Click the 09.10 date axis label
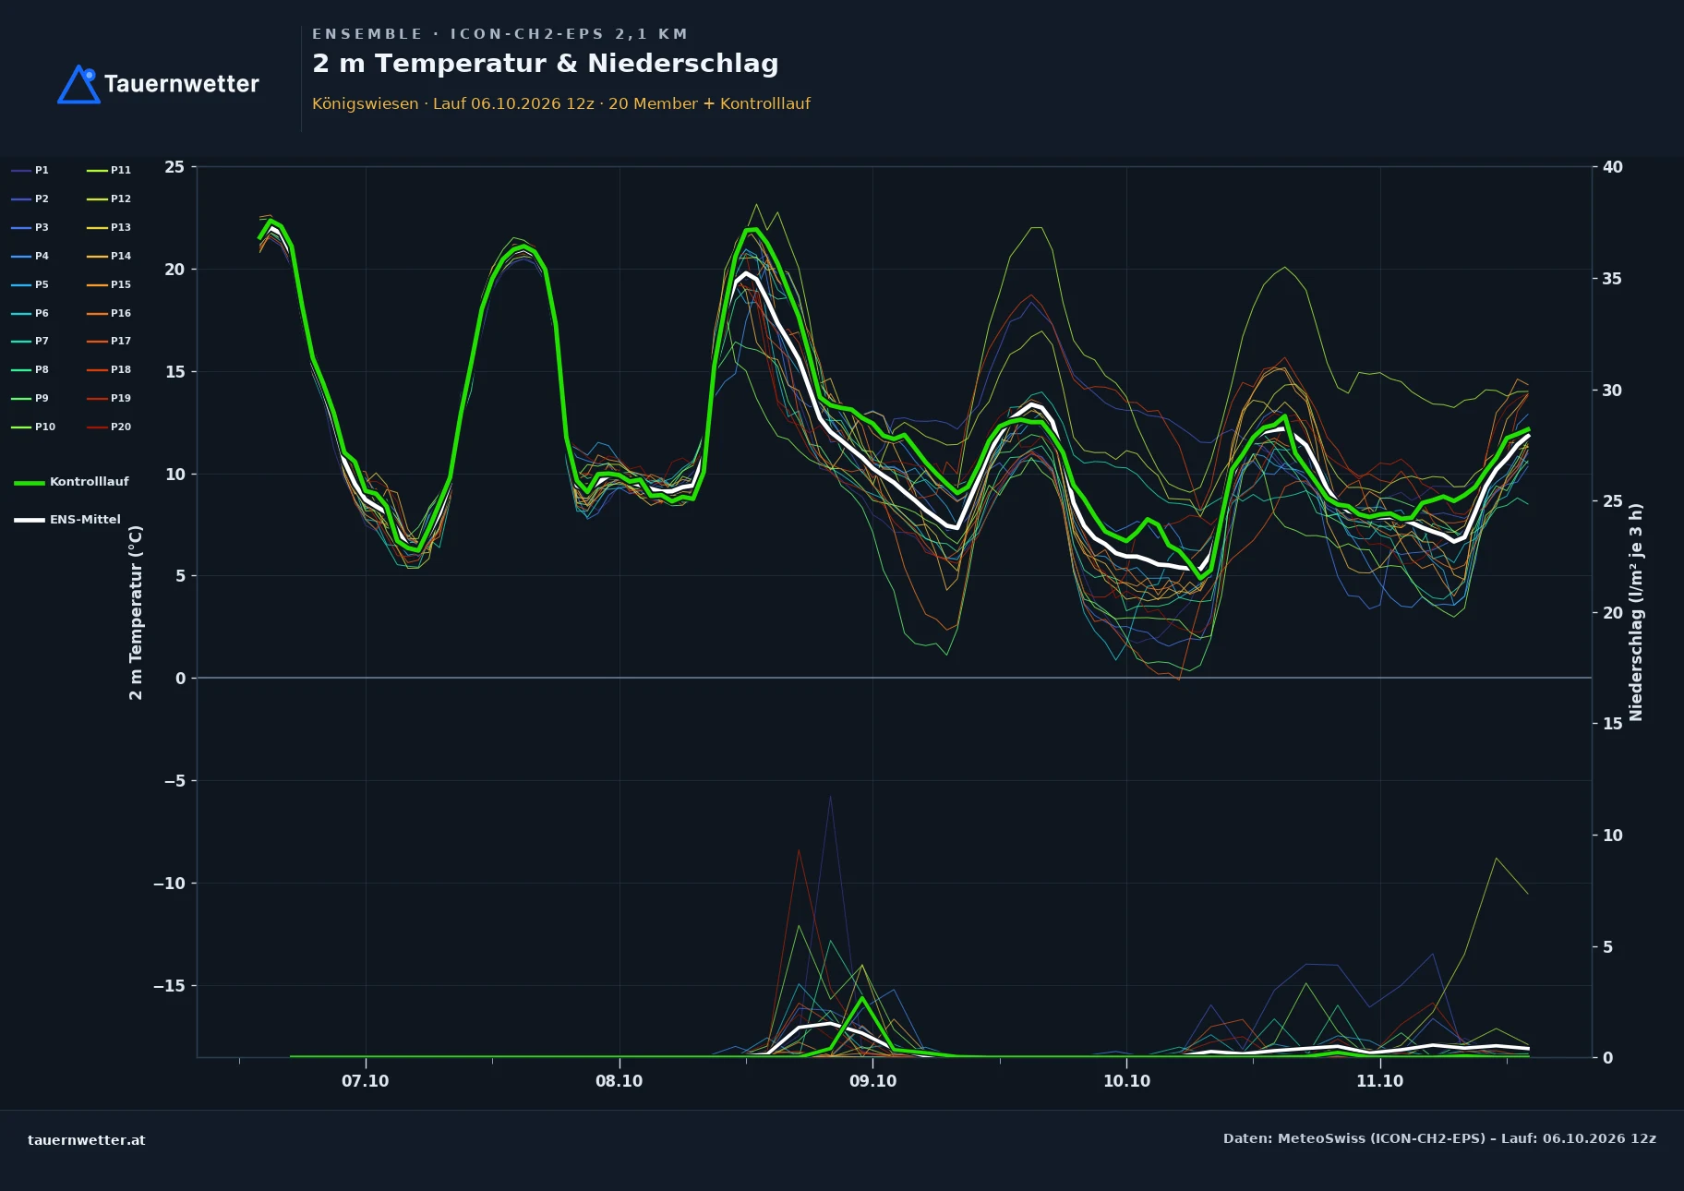This screenshot has width=1684, height=1191. coord(873,1081)
